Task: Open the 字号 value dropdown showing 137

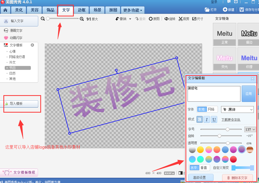Action: 250,129
